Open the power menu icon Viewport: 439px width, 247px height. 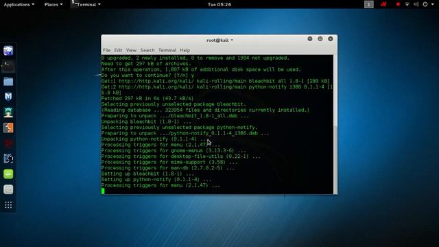(425, 4)
